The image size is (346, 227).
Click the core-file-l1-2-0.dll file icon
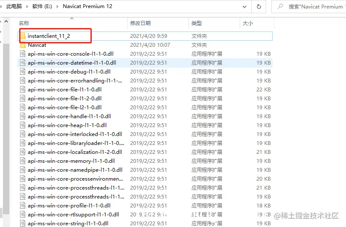point(23,99)
